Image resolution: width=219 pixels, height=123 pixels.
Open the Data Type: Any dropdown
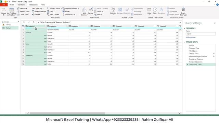(x=37, y=9)
